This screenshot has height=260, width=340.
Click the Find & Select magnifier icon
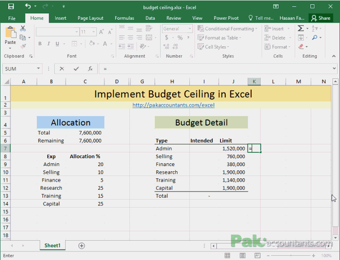[314, 38]
